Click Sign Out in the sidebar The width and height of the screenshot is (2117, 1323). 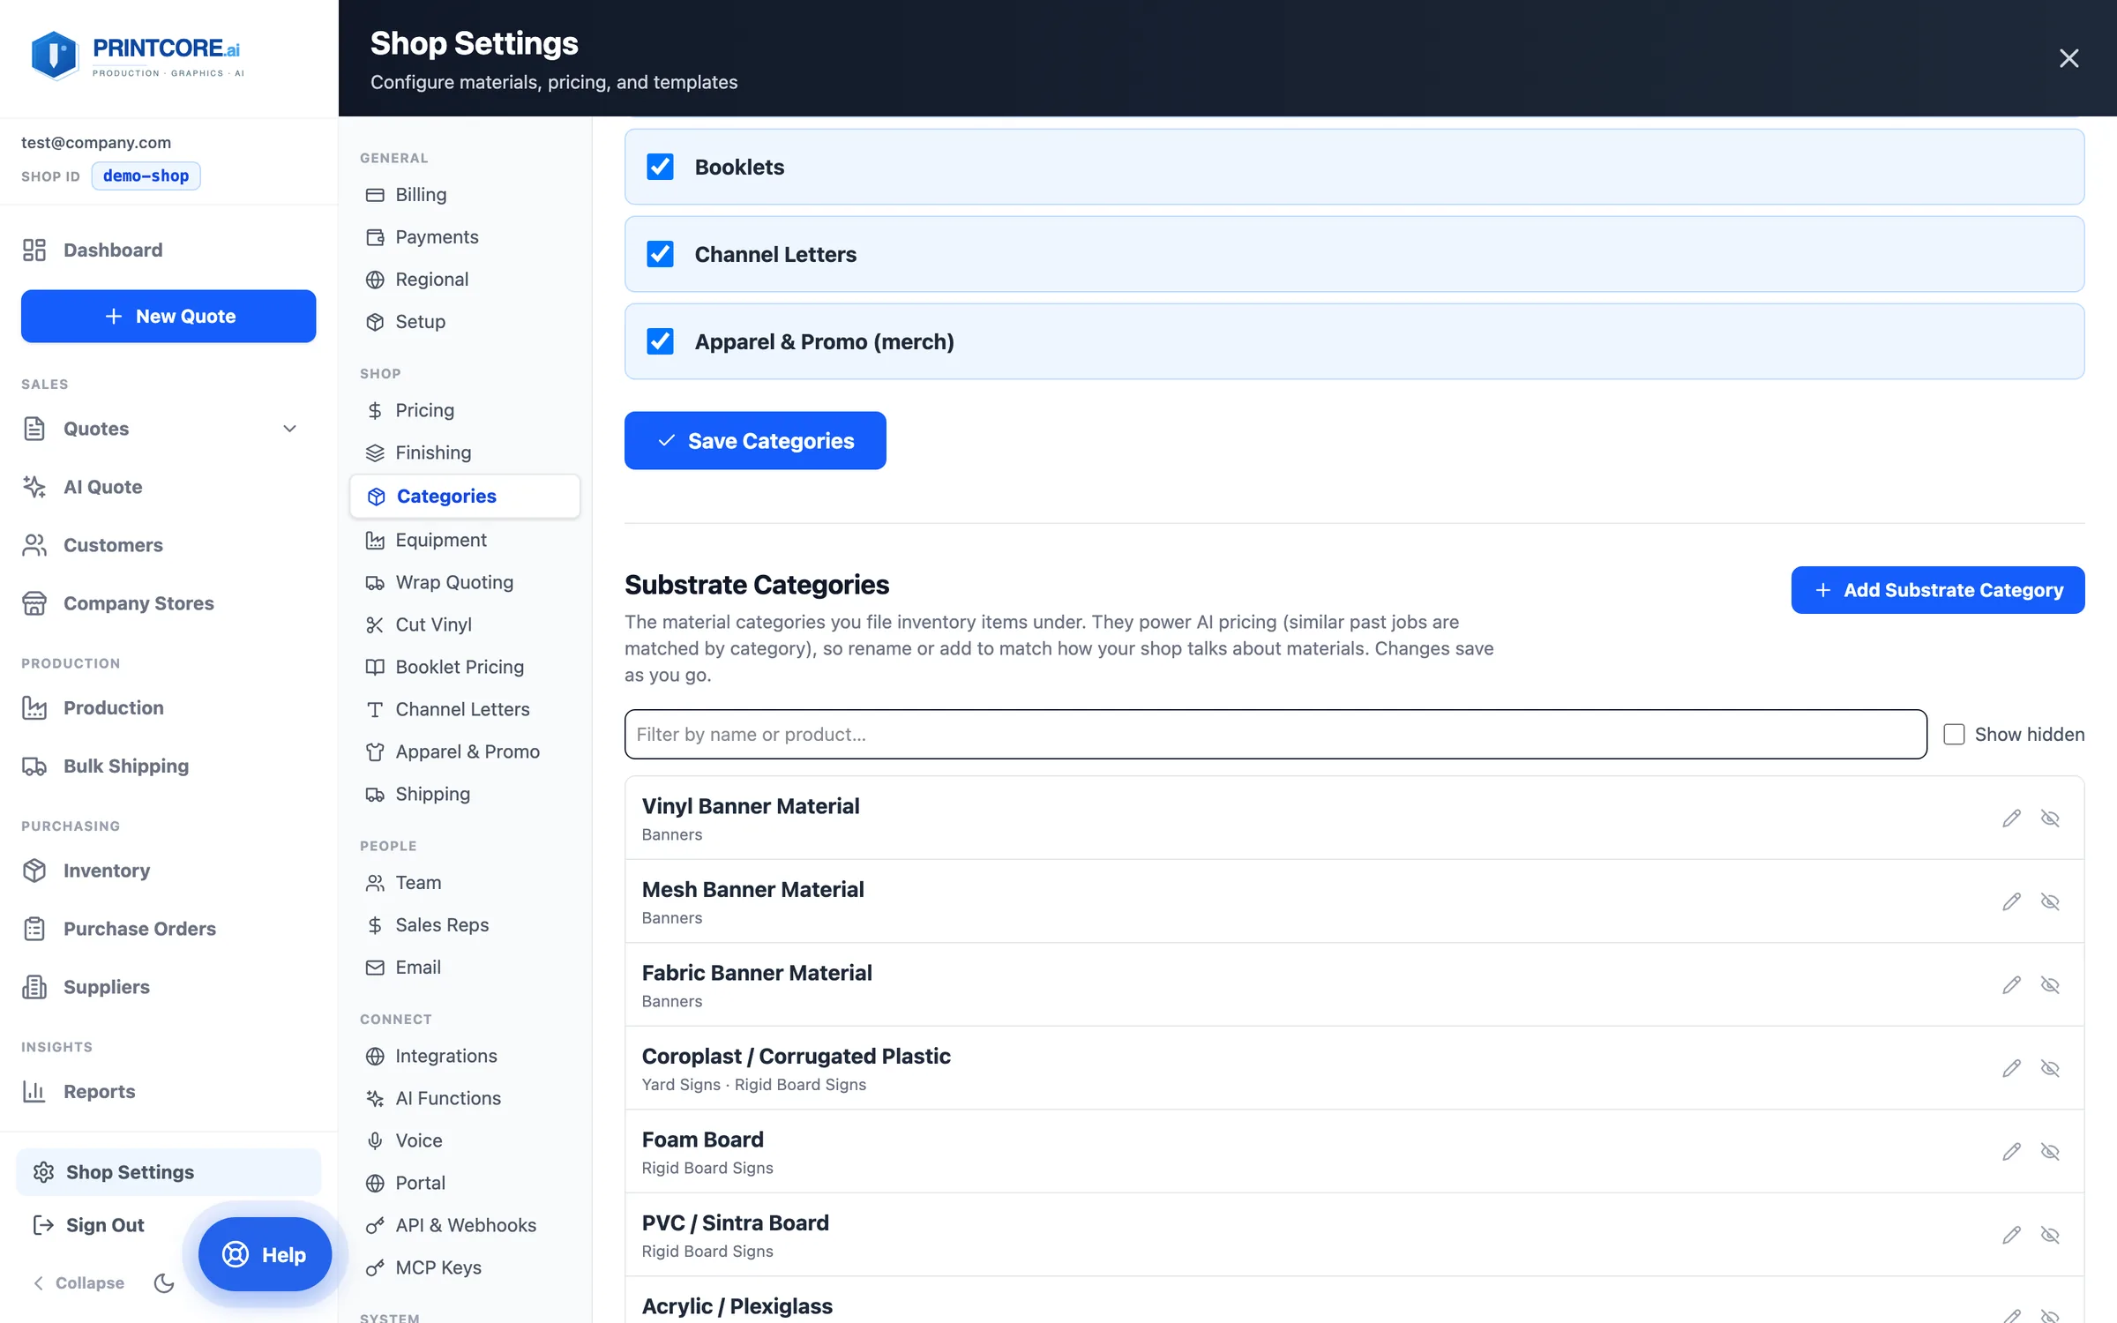click(88, 1225)
